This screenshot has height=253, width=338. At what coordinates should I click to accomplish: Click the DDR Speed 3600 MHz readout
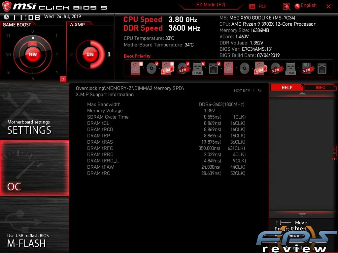click(x=162, y=28)
